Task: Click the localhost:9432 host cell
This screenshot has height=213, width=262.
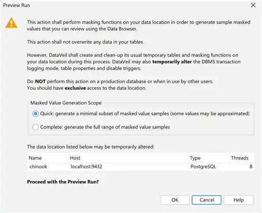Action: point(86,166)
